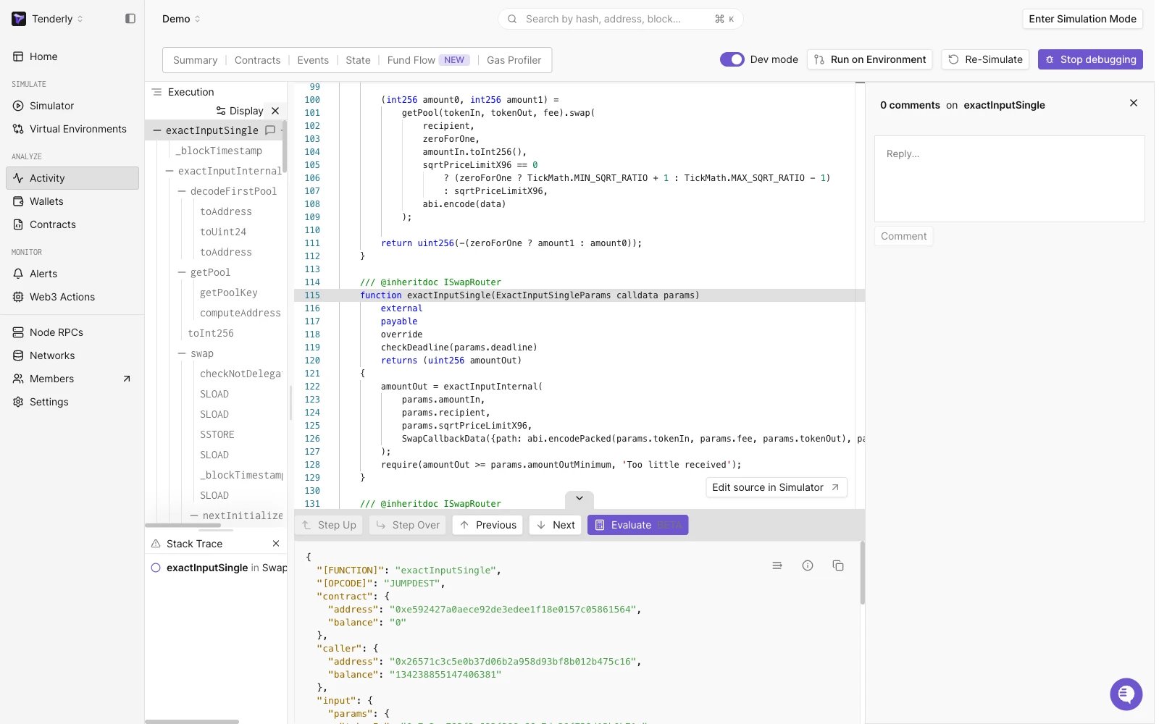Focus the search by hash field

click(x=620, y=19)
